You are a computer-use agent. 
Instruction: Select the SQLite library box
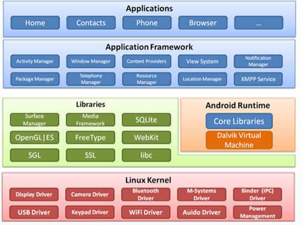[147, 120]
